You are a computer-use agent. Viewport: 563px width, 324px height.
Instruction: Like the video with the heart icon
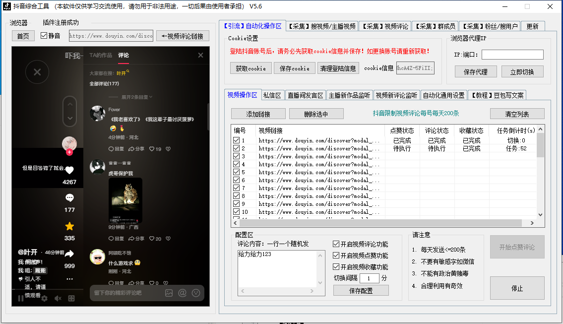click(69, 170)
